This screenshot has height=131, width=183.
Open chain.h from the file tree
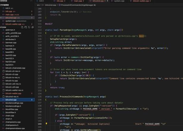coord(17,119)
